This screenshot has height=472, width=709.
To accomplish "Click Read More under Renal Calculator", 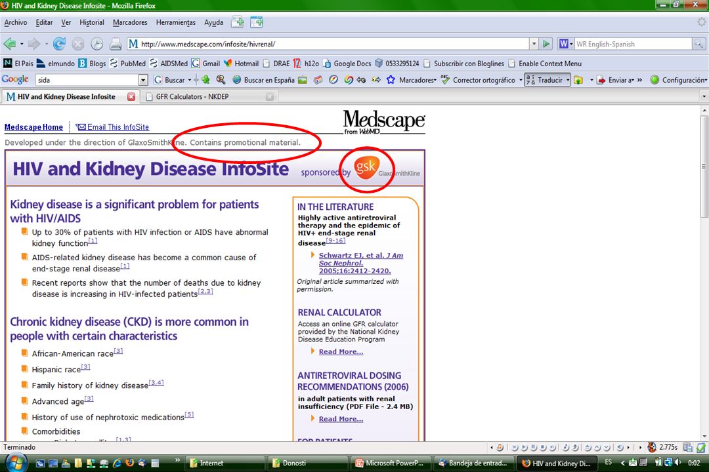I will click(341, 351).
